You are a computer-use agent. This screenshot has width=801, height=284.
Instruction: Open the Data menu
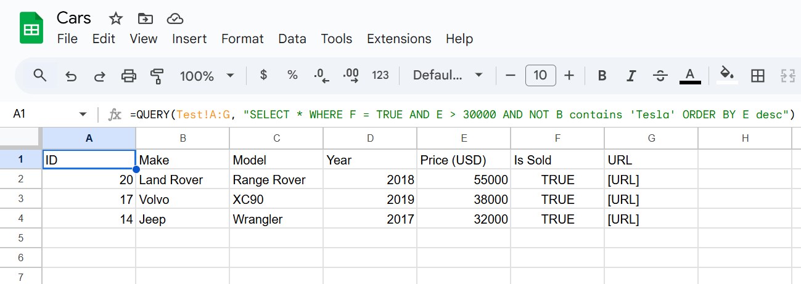click(x=292, y=39)
